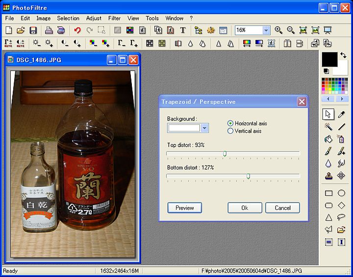Screen dimensions: 353x277
Task: Show next palette colors with right arrow
Action: [x=341, y=99]
